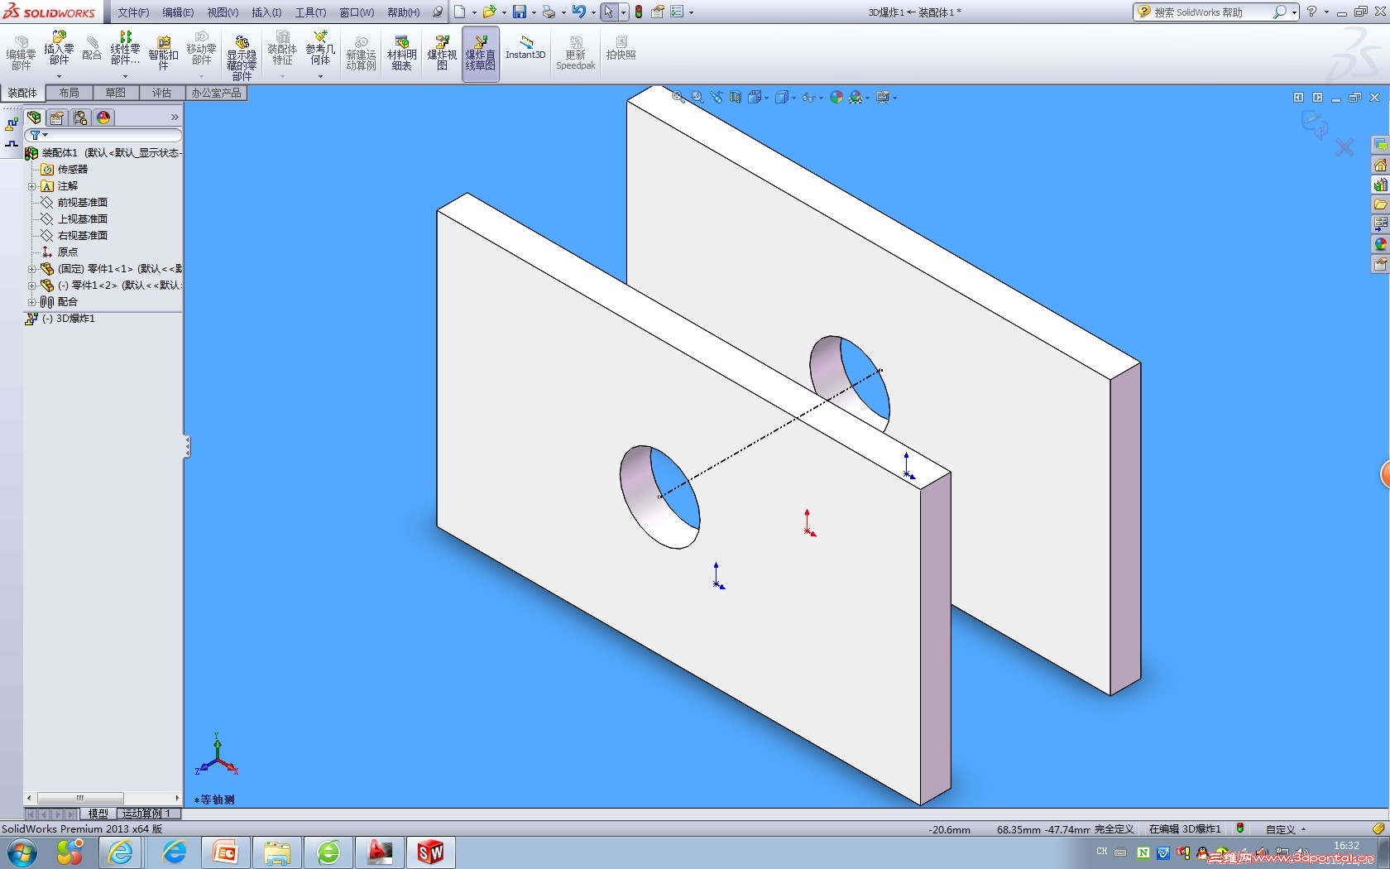Select the FeatureManager design tree tab icon
The width and height of the screenshot is (1390, 869).
(34, 118)
